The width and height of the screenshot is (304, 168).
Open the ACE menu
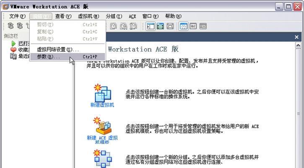(x=133, y=16)
